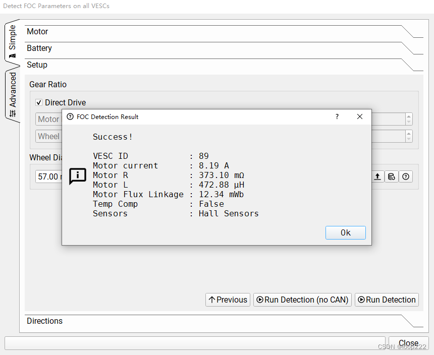Click the question mark help button in dialog title
Screen dimensions: 434x355
[x=337, y=116]
